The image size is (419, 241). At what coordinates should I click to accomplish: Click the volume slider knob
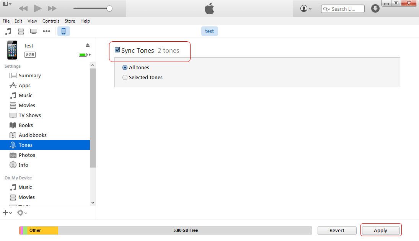[109, 8]
